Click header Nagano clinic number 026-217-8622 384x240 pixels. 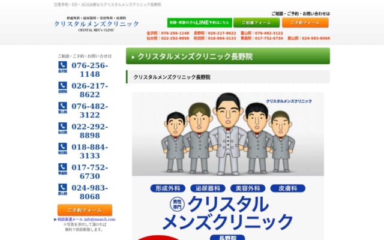tap(221, 33)
